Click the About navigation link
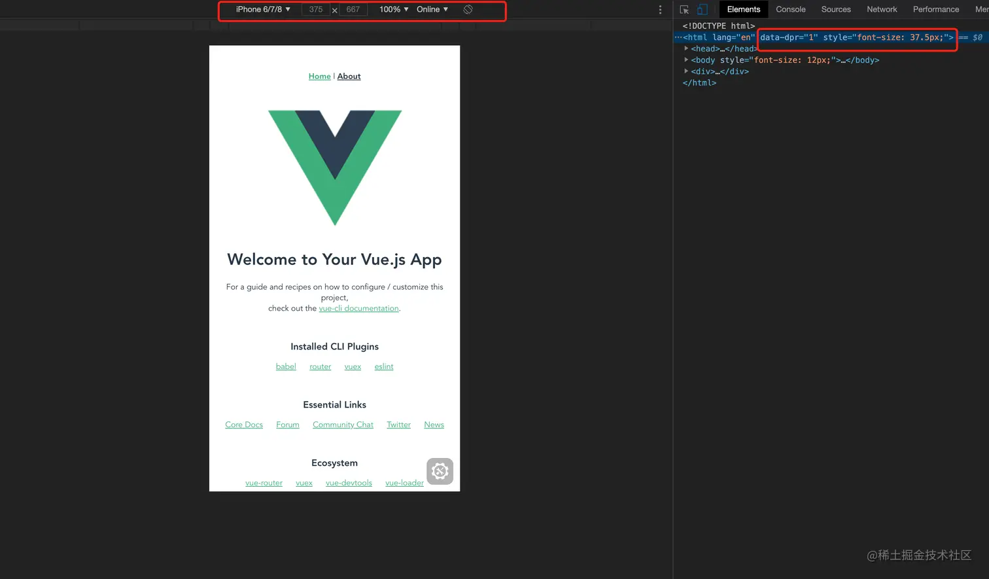 click(349, 77)
